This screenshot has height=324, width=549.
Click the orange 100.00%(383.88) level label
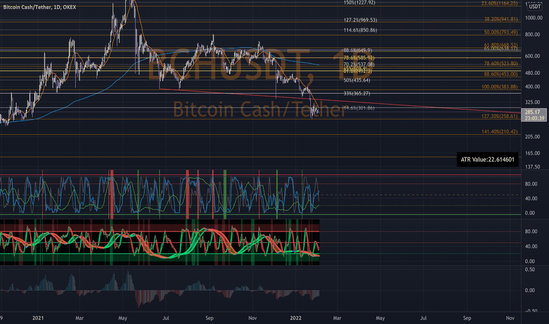(x=500, y=87)
